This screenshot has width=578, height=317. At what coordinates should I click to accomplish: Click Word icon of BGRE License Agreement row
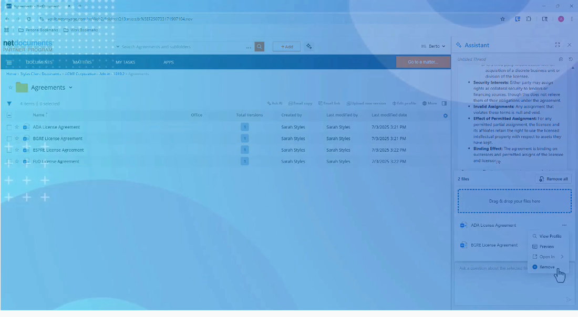(26, 139)
